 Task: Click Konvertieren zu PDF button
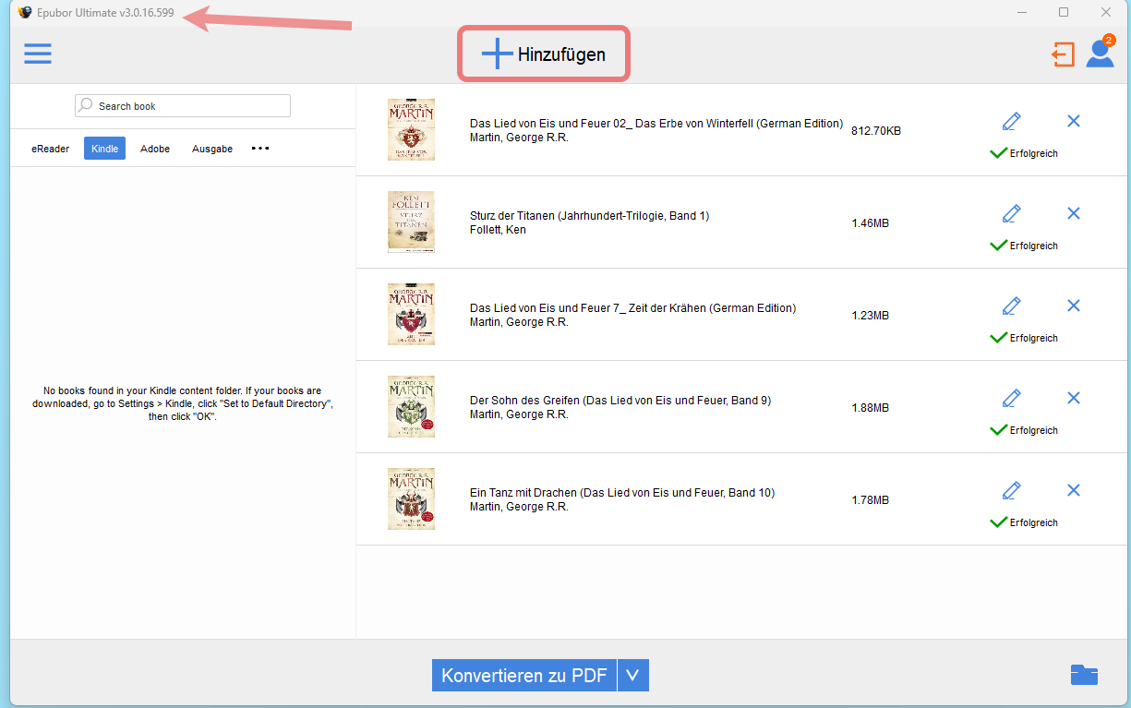(x=523, y=675)
